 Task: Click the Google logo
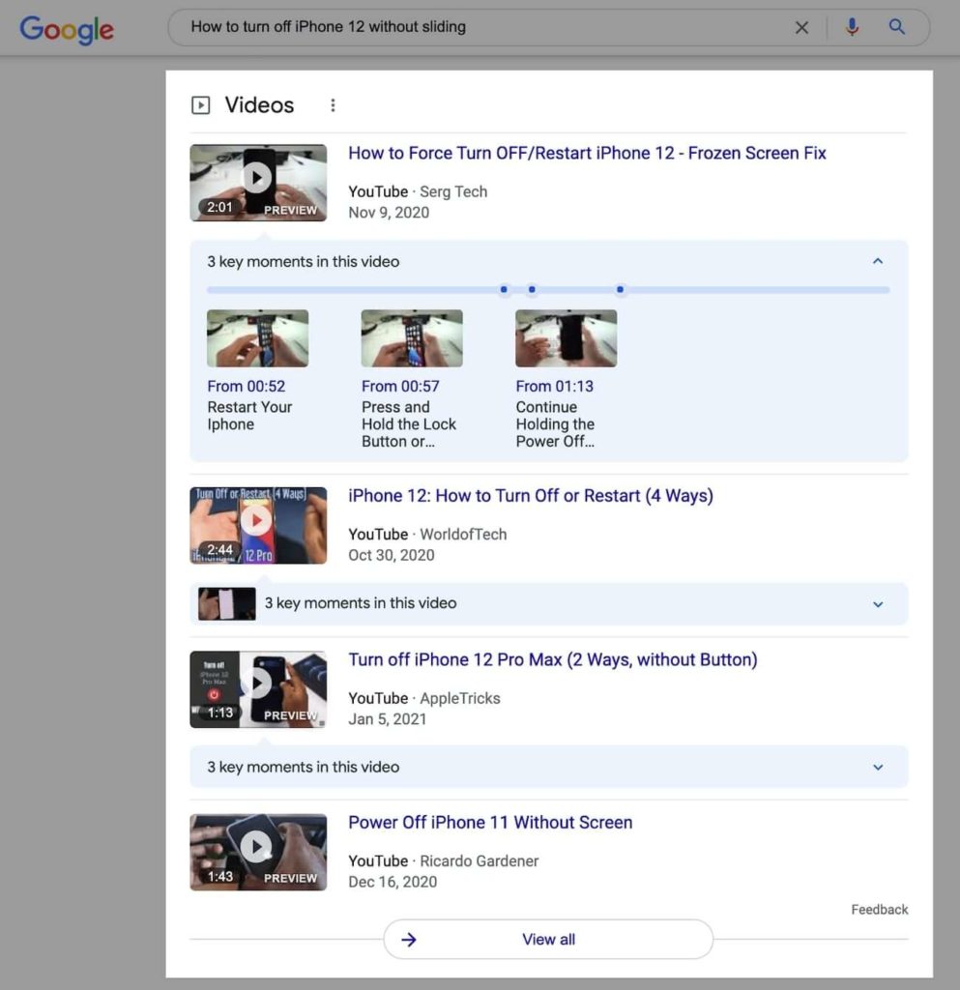coord(67,29)
